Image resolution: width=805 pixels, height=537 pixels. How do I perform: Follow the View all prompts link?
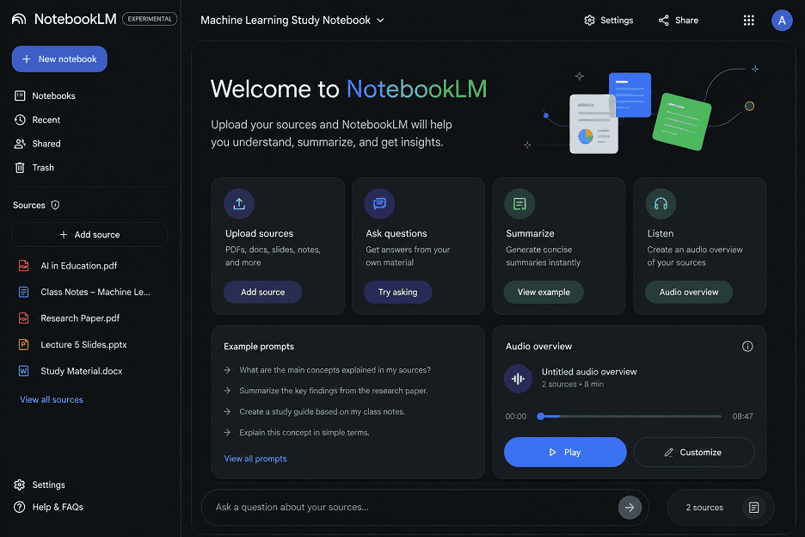(x=255, y=459)
